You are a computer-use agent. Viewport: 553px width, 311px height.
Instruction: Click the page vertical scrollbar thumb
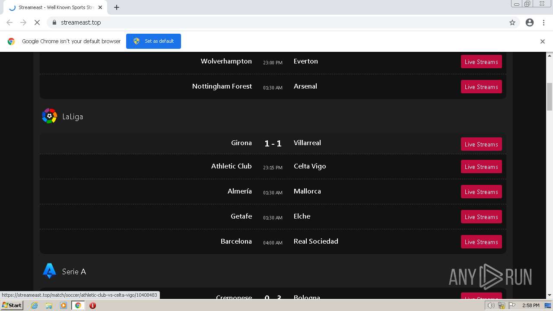click(550, 97)
